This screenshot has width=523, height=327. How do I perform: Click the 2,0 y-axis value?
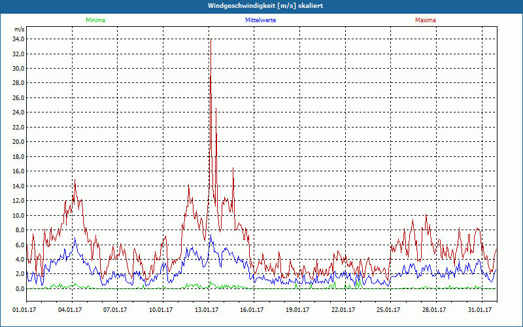pos(20,273)
